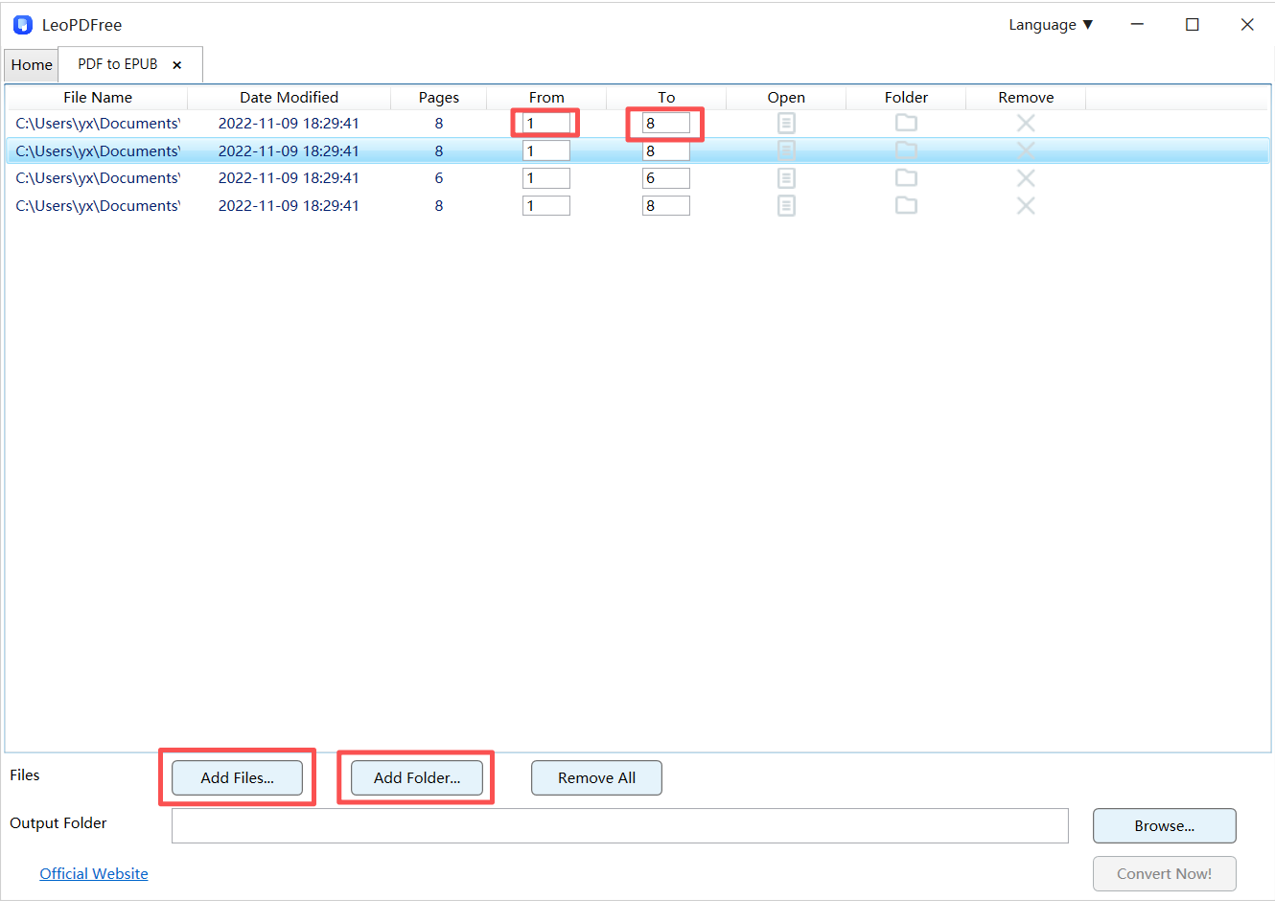The height and width of the screenshot is (901, 1275).
Task: Click the Remove column header
Action: [1026, 98]
